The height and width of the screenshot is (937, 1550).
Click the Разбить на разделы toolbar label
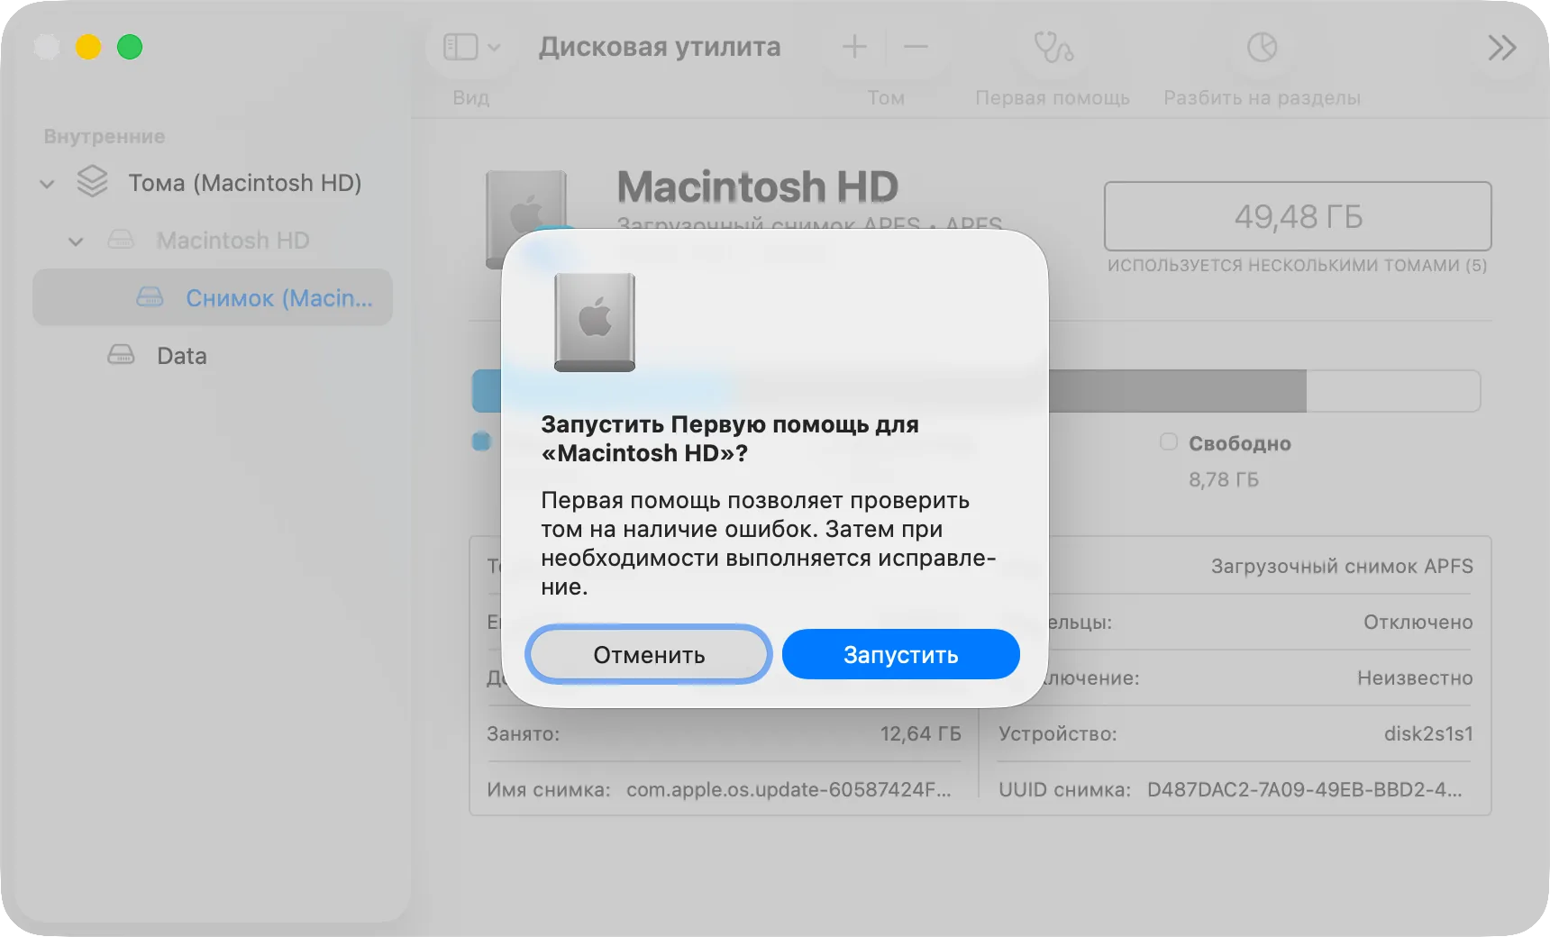[1262, 97]
